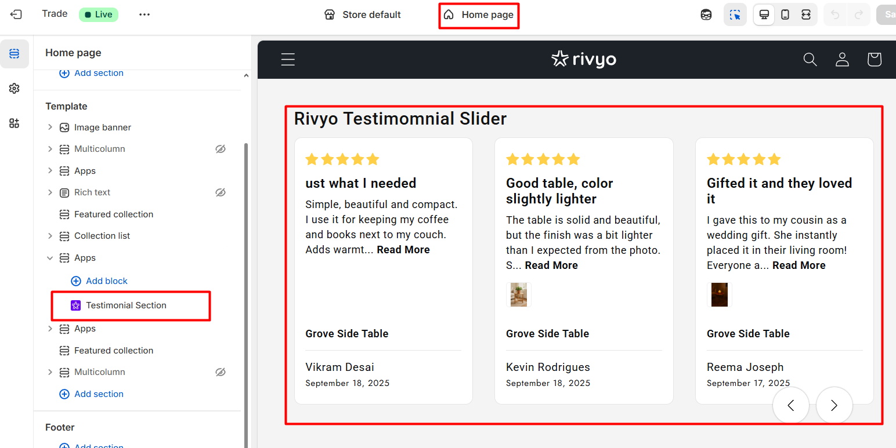
Task: Click Add block under Apps
Action: click(99, 281)
